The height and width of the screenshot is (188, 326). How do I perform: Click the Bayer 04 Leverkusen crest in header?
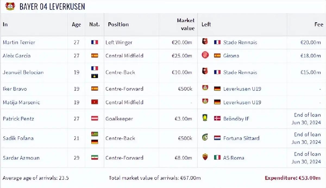point(10,6)
